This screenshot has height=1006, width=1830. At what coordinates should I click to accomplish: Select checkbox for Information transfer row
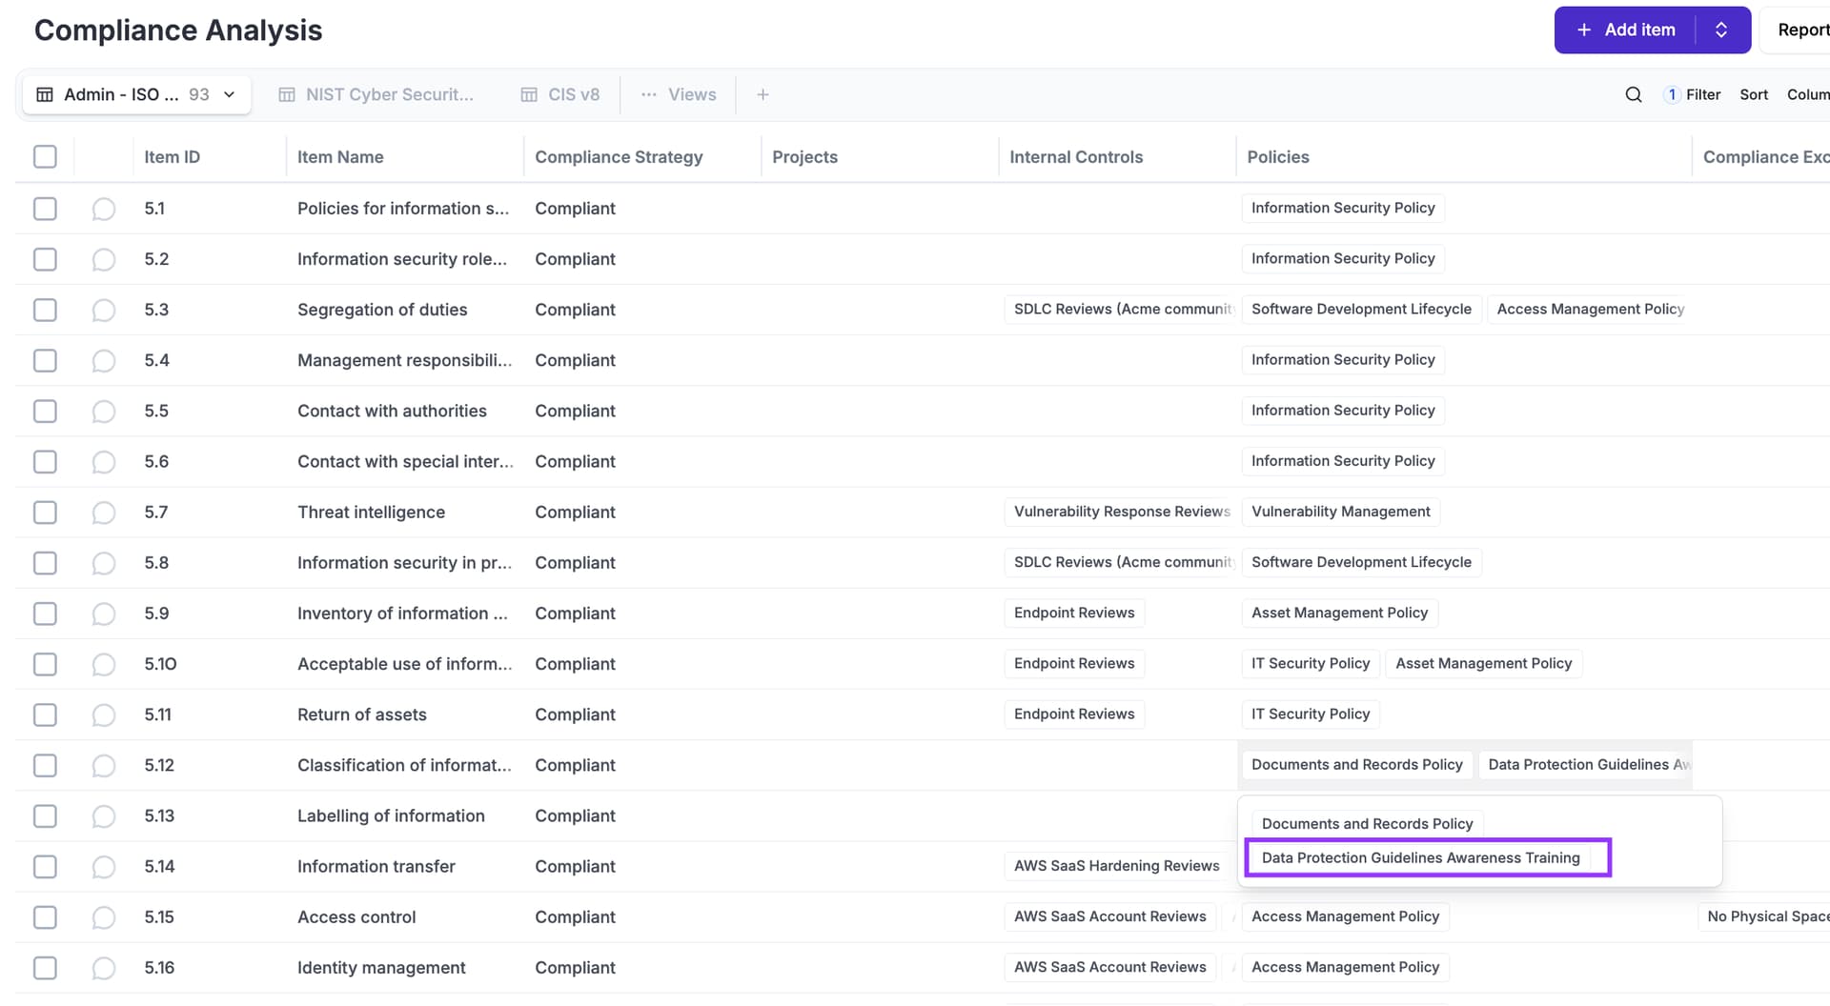point(45,867)
